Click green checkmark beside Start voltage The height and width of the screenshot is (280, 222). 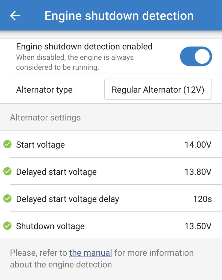coord(7,144)
